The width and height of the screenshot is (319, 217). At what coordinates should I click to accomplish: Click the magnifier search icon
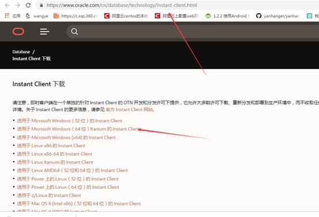coord(74,32)
